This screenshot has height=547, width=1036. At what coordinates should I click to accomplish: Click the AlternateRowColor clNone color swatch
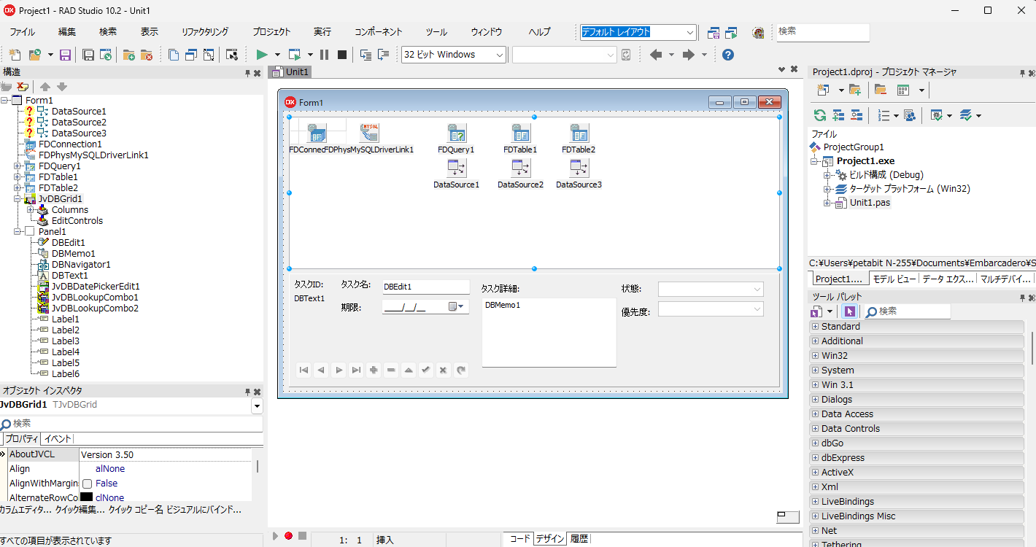(87, 497)
